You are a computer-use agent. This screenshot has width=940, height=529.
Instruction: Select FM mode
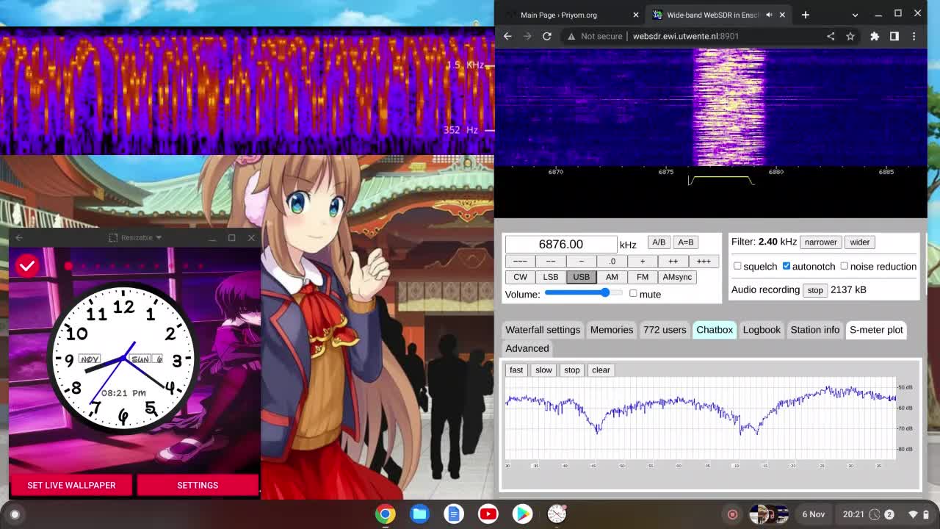(x=643, y=277)
